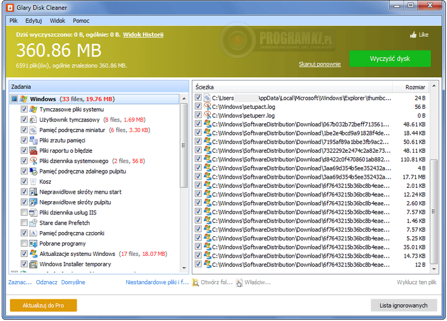Click the Nieprawidłowe skróty menu start icon
This screenshot has width=447, height=321.
(33, 192)
